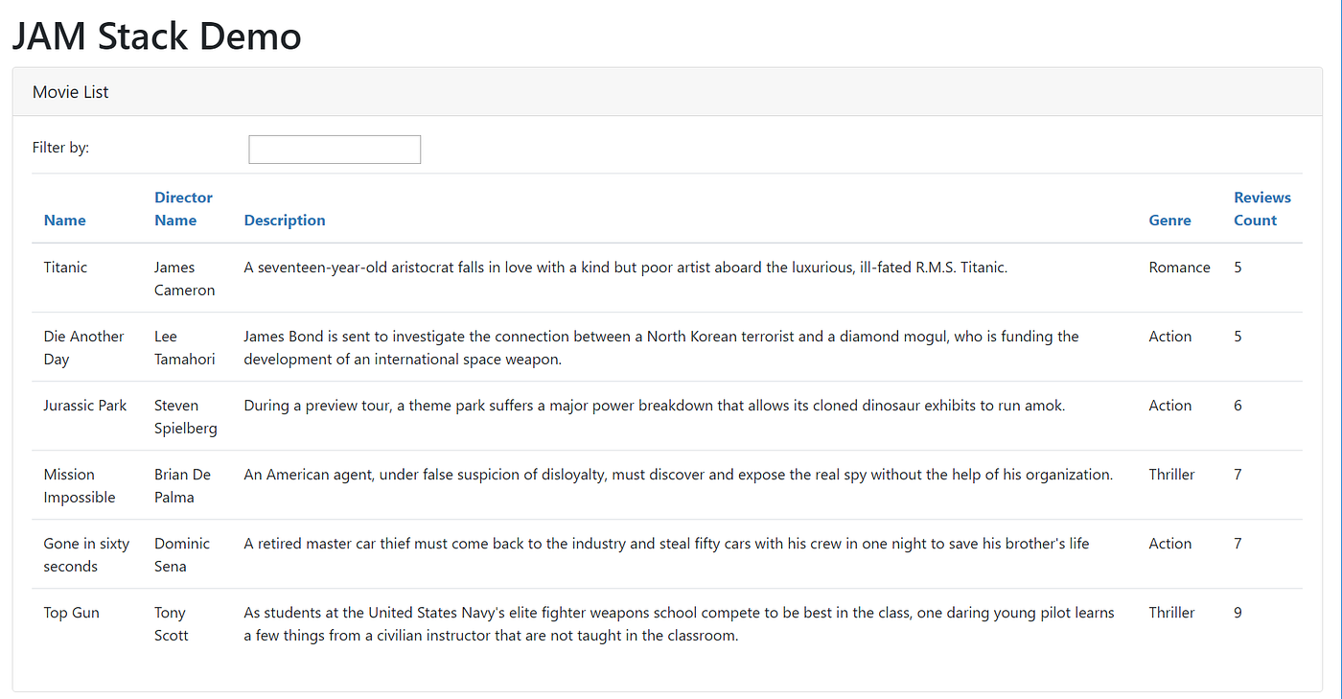Select the Top Gun name cell
This screenshot has width=1342, height=699.
72,613
